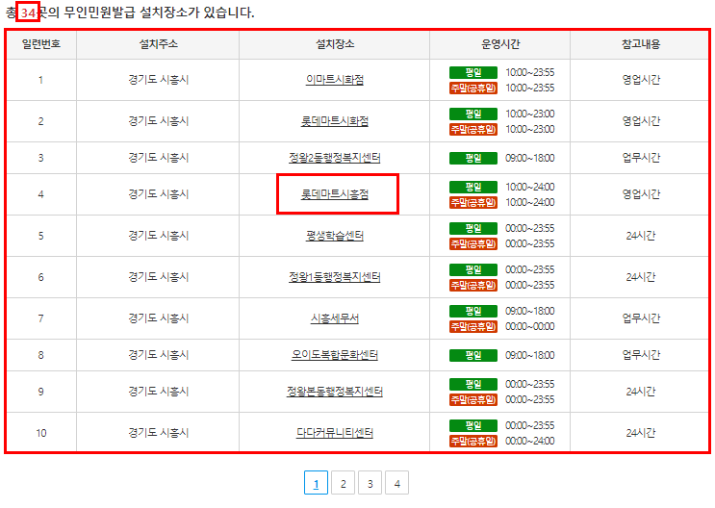Click serial number 8 cell
This screenshot has height=508, width=715.
point(41,355)
